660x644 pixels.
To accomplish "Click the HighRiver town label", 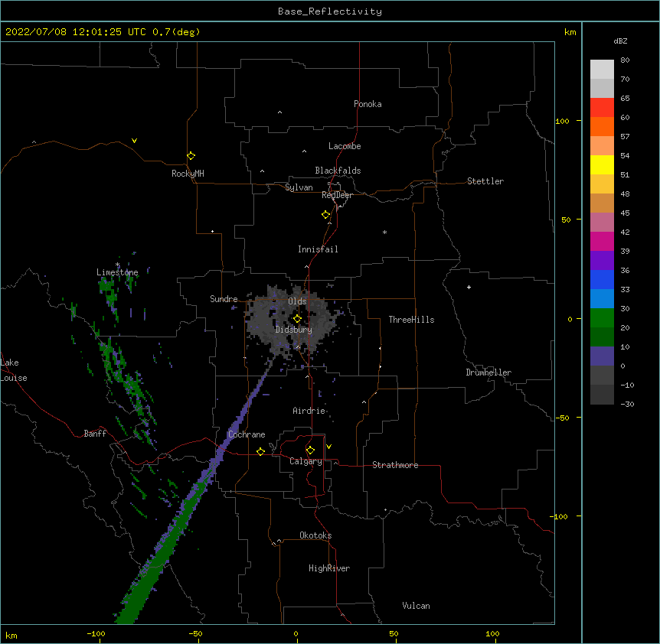I will tap(329, 568).
